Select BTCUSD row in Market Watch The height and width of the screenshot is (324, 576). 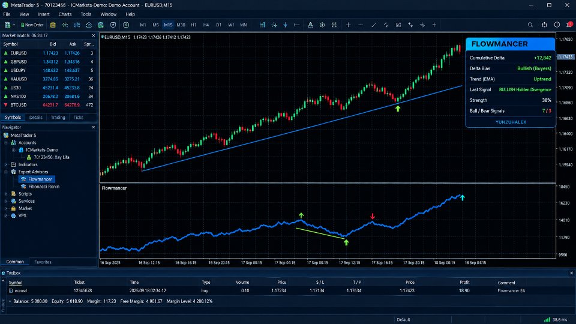tap(49, 105)
